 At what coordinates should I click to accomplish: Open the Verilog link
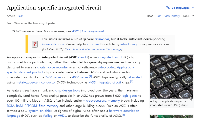click(48, 116)
